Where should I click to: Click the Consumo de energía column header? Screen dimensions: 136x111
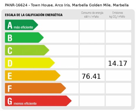(92, 15)
